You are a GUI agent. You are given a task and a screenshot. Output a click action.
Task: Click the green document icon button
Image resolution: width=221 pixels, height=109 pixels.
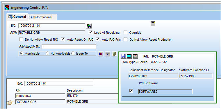click(115, 54)
